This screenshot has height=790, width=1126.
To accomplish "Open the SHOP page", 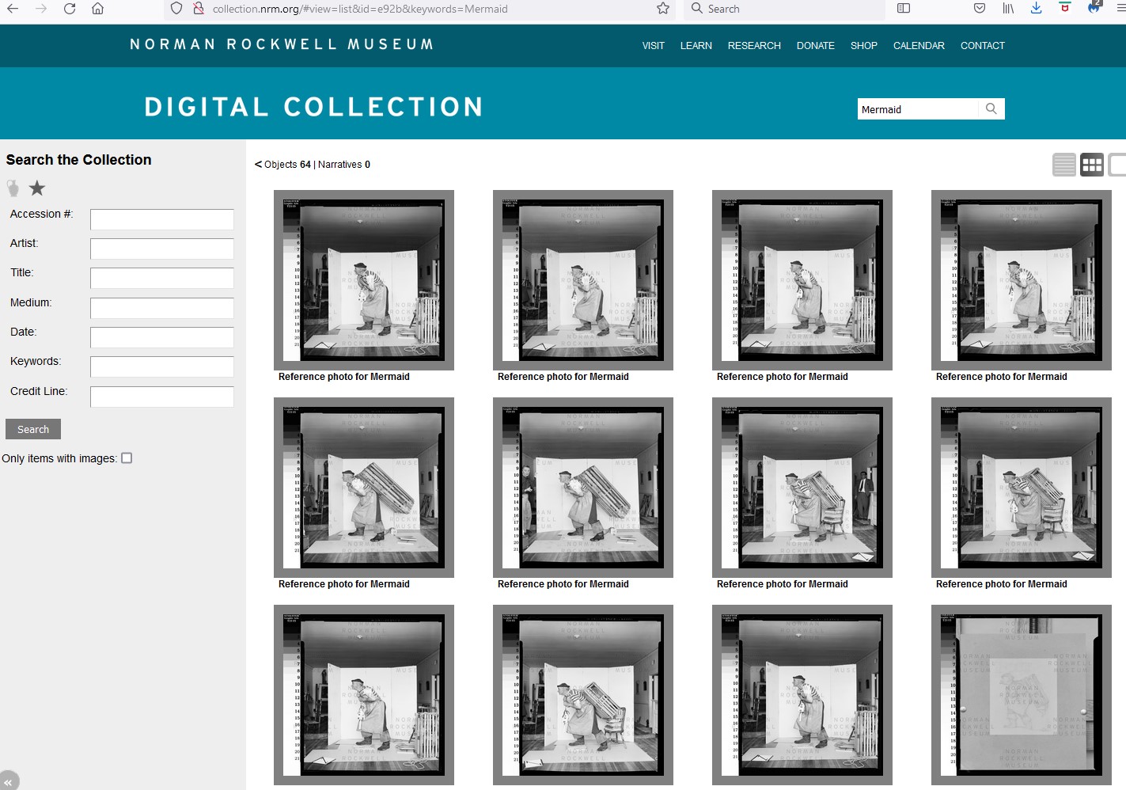I will tap(864, 46).
